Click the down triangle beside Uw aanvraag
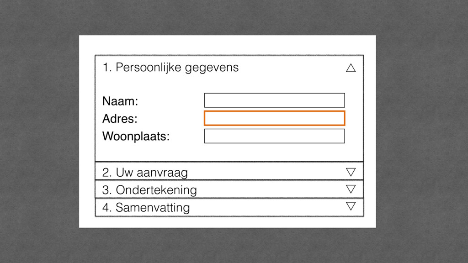The image size is (468, 263). [351, 172]
